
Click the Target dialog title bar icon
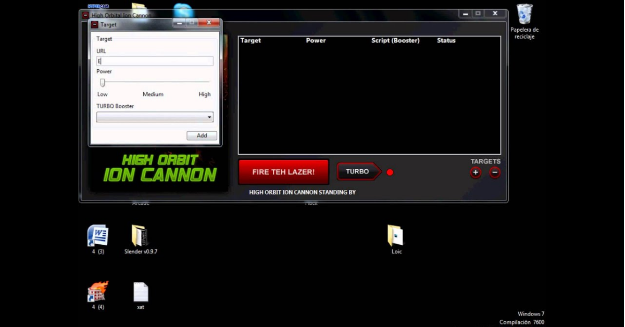tap(95, 24)
